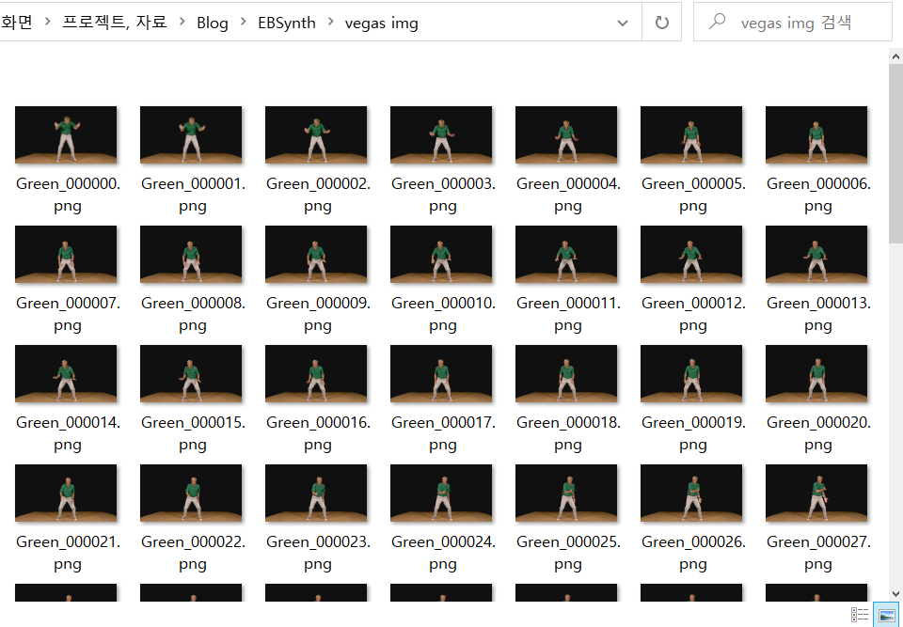Select the Green_000004.png thumbnail

(566, 134)
